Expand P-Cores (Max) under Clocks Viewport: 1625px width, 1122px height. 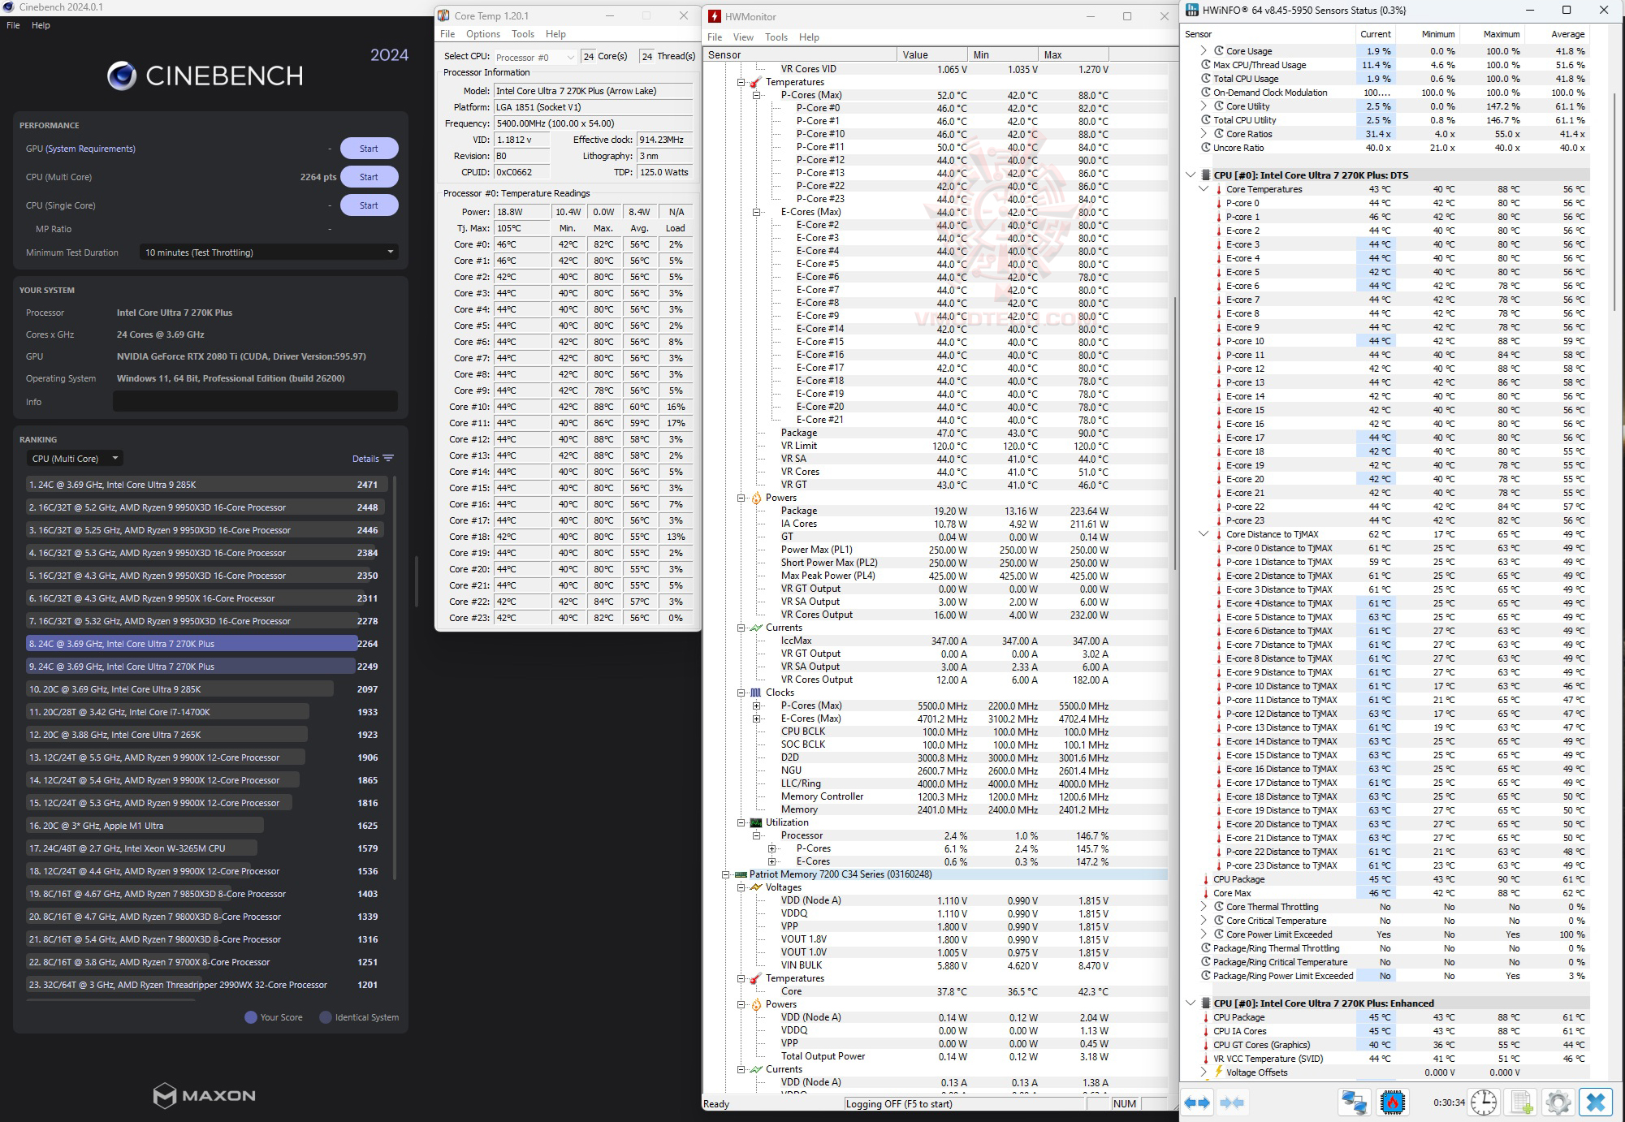click(756, 706)
